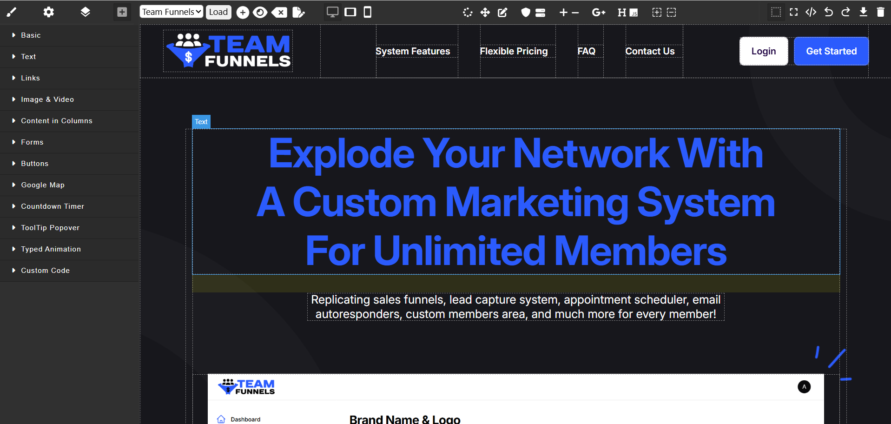Viewport: 891px width, 424px height.
Task: Expand the Countdown Timer block category
Action: pyautogui.click(x=53, y=206)
